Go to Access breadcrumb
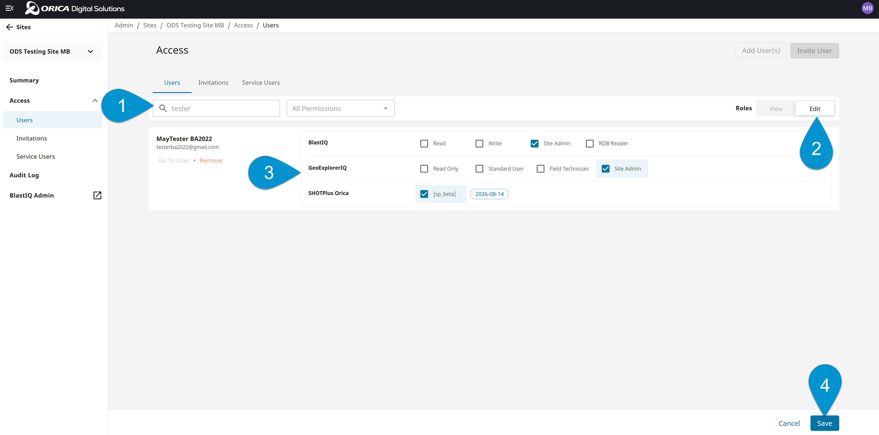This screenshot has height=435, width=879. [x=243, y=25]
